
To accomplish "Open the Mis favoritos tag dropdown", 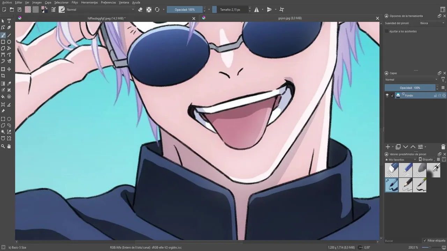I will [x=401, y=159].
